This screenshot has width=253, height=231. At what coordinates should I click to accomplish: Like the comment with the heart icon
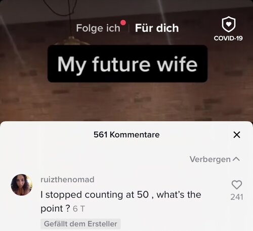[x=237, y=185]
